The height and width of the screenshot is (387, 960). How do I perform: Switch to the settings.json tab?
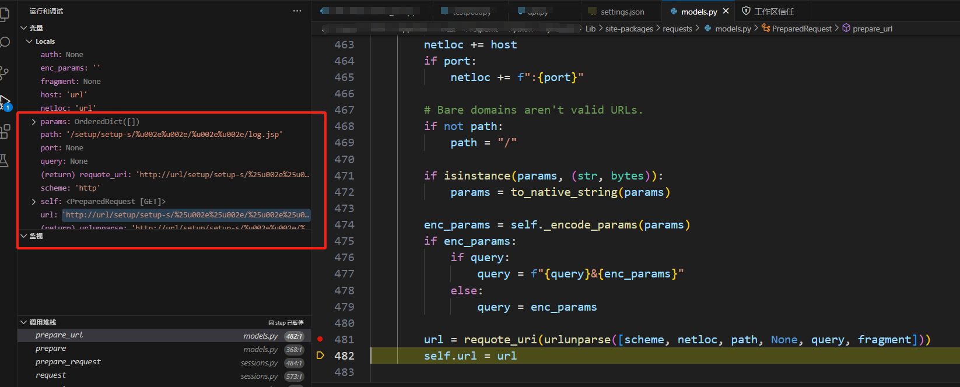click(x=622, y=12)
